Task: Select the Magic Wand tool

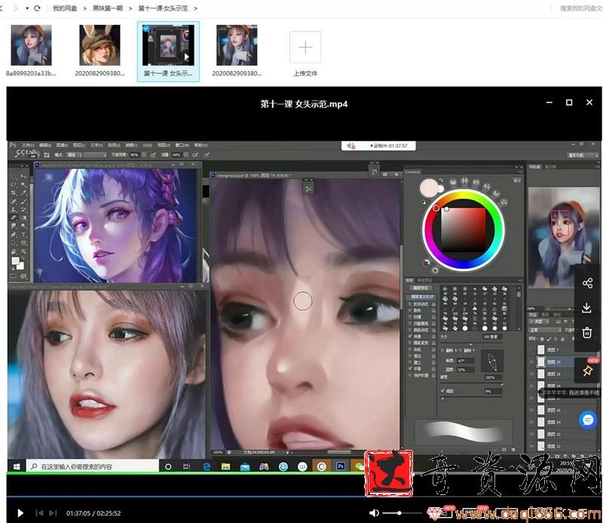Action: 24,184
